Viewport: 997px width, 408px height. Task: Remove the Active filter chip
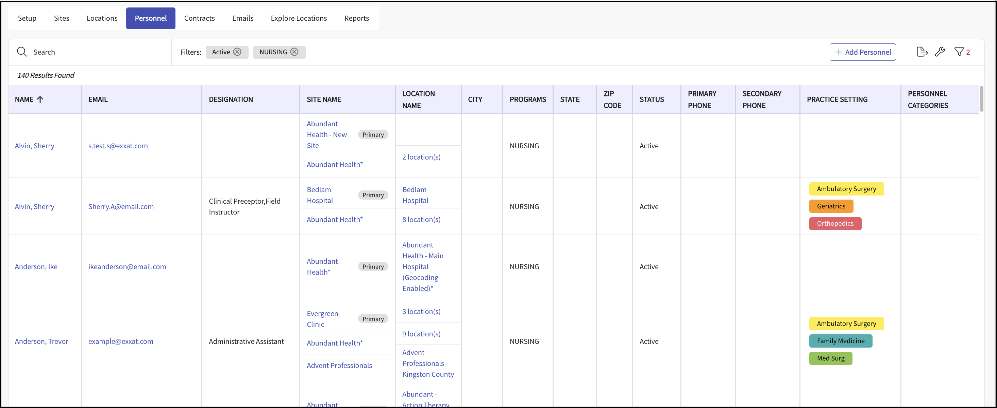coord(237,52)
